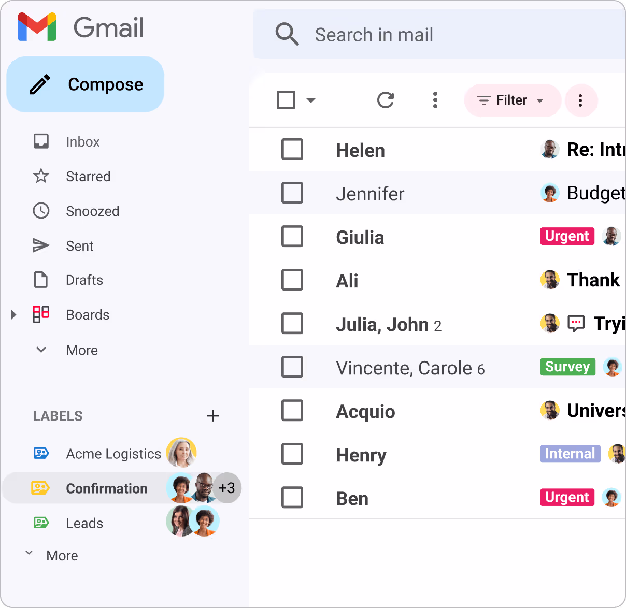Click the Gmail logo icon
Image resolution: width=626 pixels, height=608 pixels.
tap(37, 27)
